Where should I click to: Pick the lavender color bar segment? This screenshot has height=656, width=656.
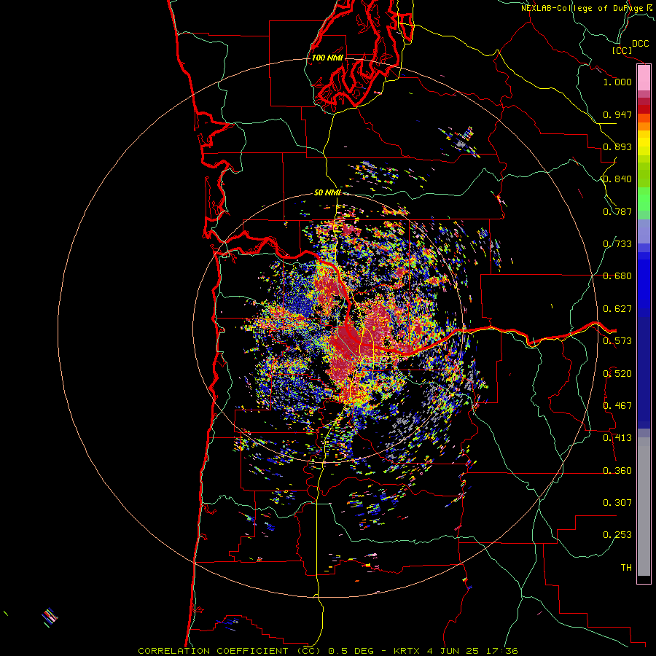(x=644, y=231)
